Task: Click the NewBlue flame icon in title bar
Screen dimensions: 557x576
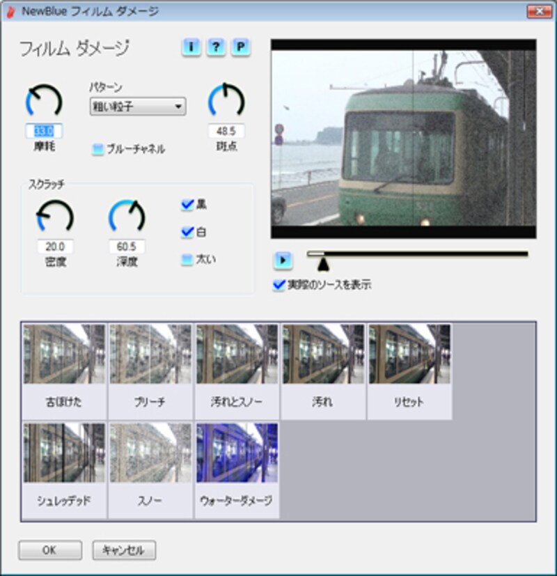Action: pyautogui.click(x=11, y=12)
